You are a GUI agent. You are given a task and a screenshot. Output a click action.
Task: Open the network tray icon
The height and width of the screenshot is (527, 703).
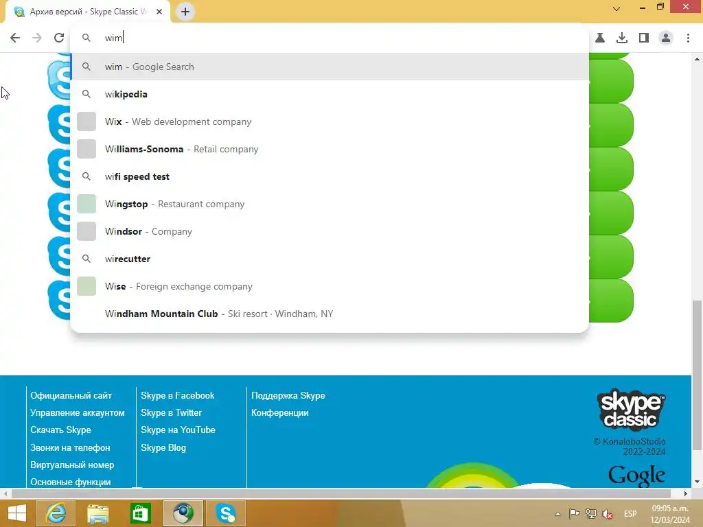(591, 514)
